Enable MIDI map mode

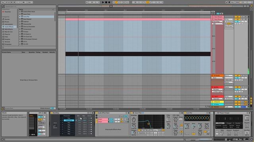(x=237, y=2)
